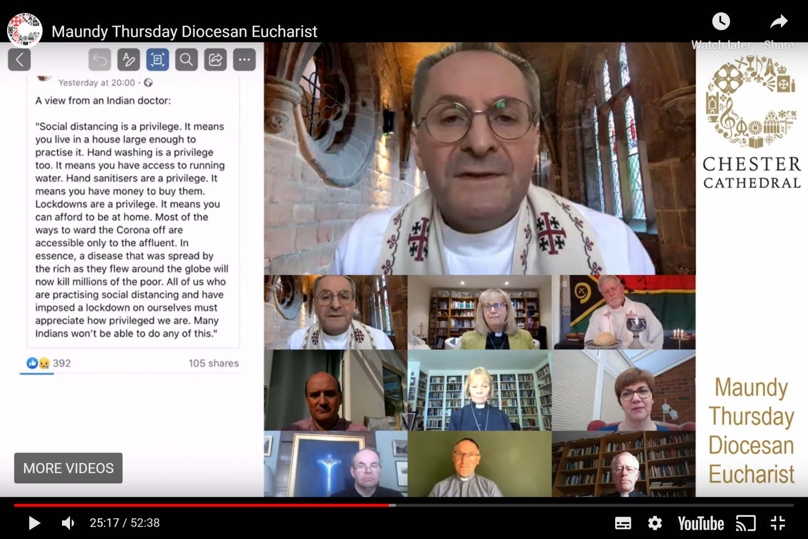The image size is (808, 539).
Task: Select bald man in pink shirt tile
Action: coord(336,390)
